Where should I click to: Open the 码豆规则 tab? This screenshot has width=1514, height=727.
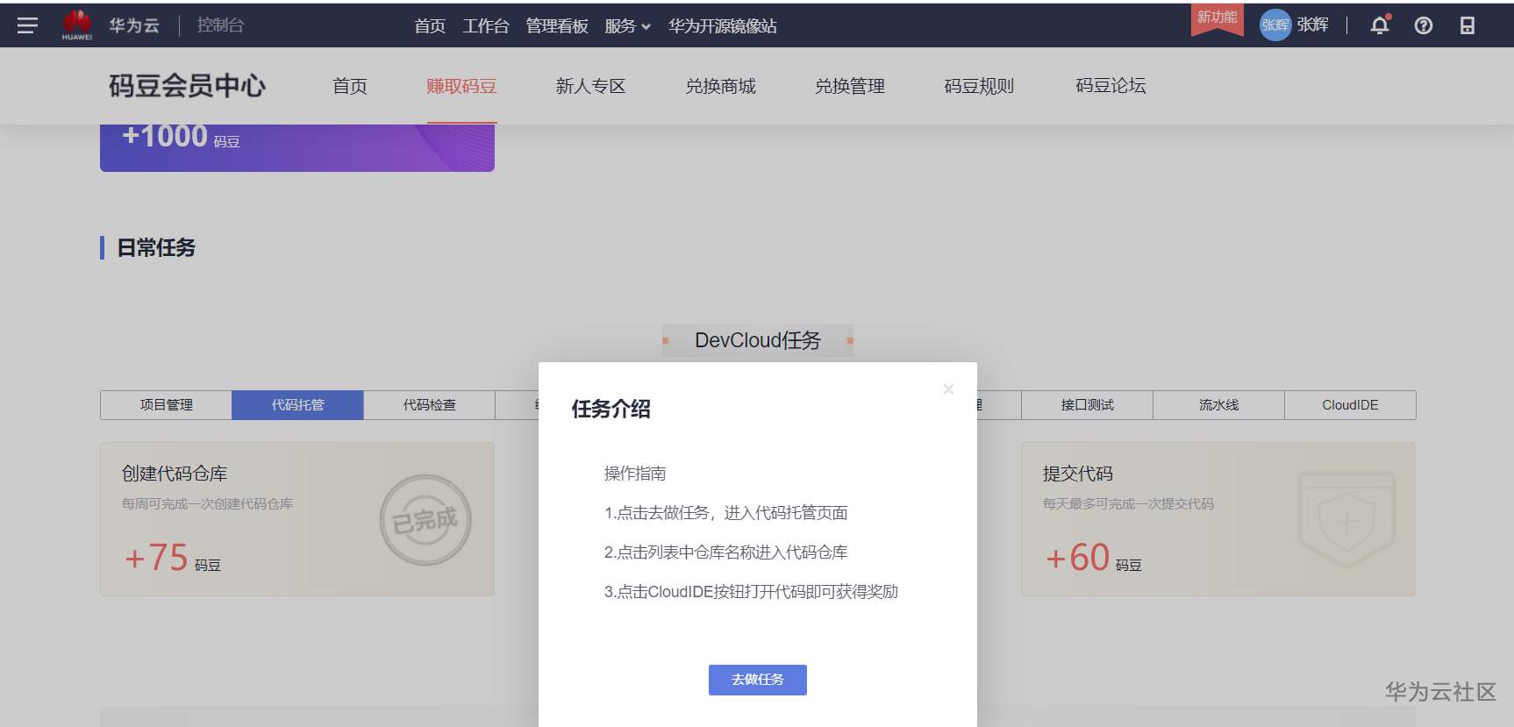tap(979, 86)
